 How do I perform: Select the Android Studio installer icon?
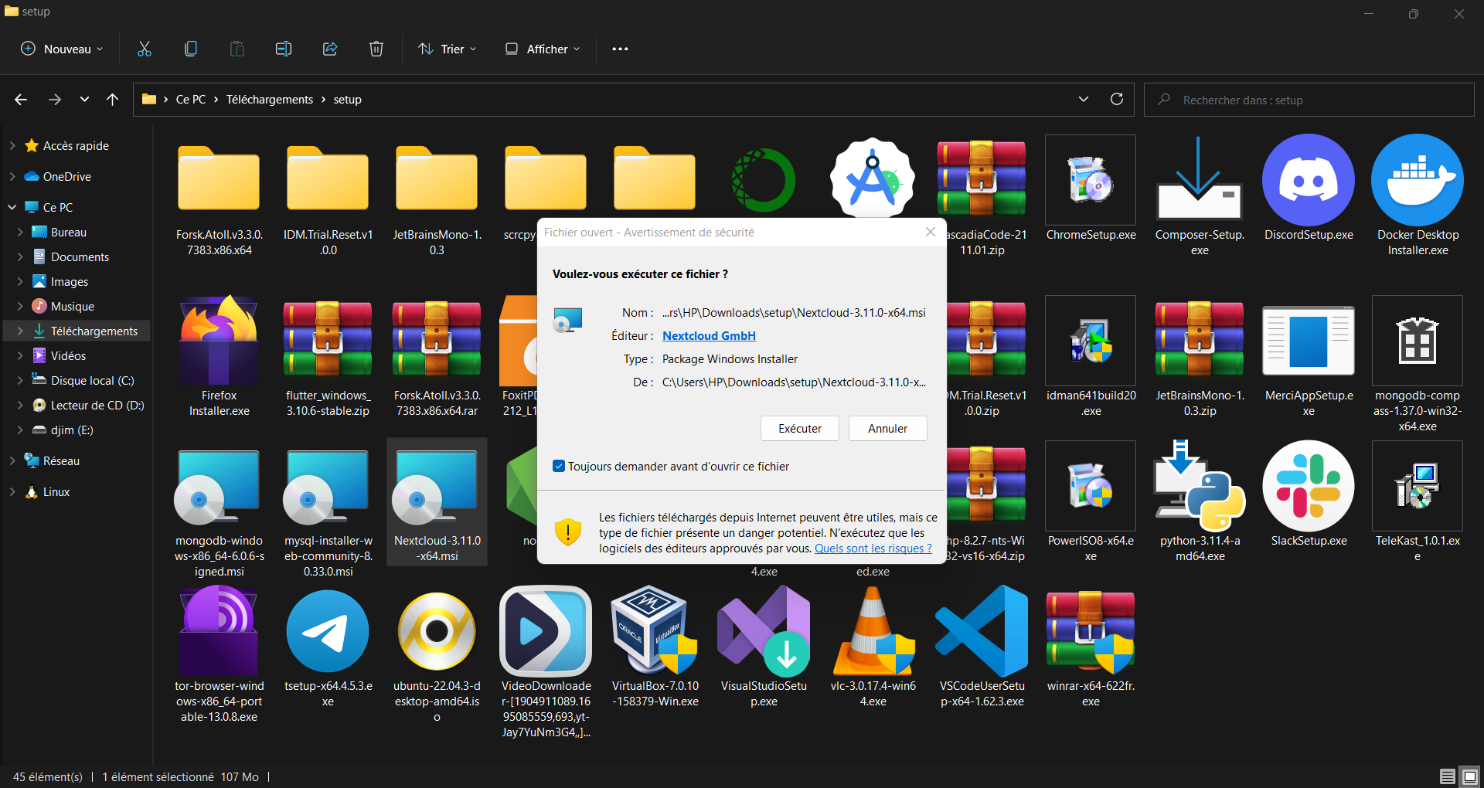pyautogui.click(x=873, y=178)
